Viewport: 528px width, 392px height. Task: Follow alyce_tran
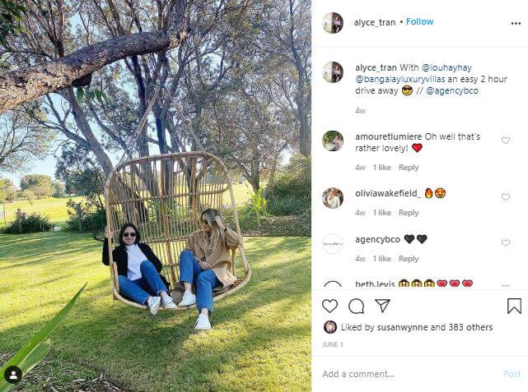coord(419,22)
